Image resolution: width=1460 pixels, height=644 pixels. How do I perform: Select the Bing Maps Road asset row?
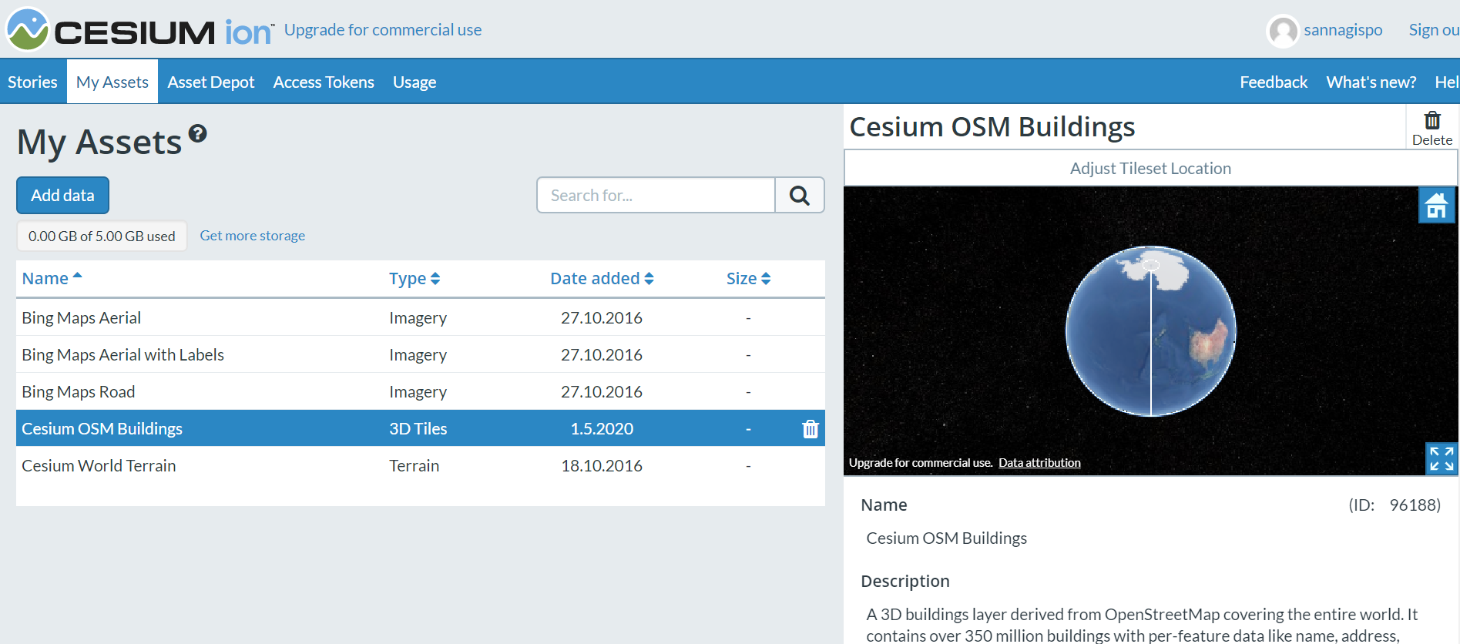421,391
